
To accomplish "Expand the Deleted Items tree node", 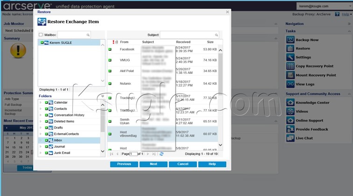I will point(41,121).
